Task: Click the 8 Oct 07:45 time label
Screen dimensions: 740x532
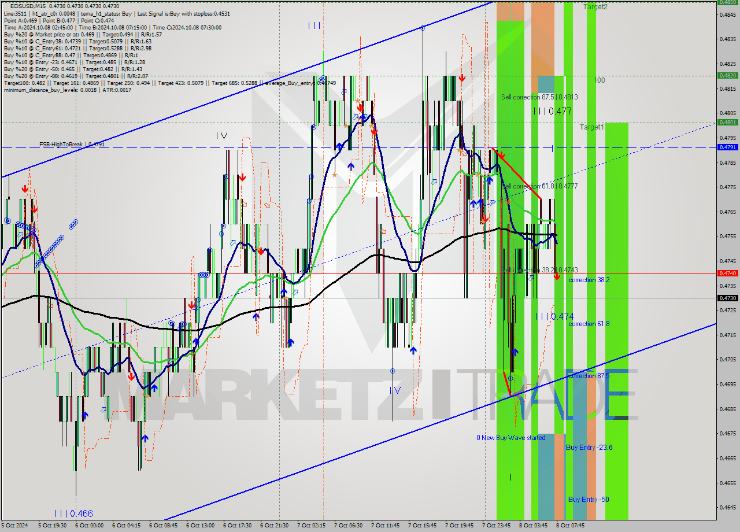Action: tap(570, 526)
